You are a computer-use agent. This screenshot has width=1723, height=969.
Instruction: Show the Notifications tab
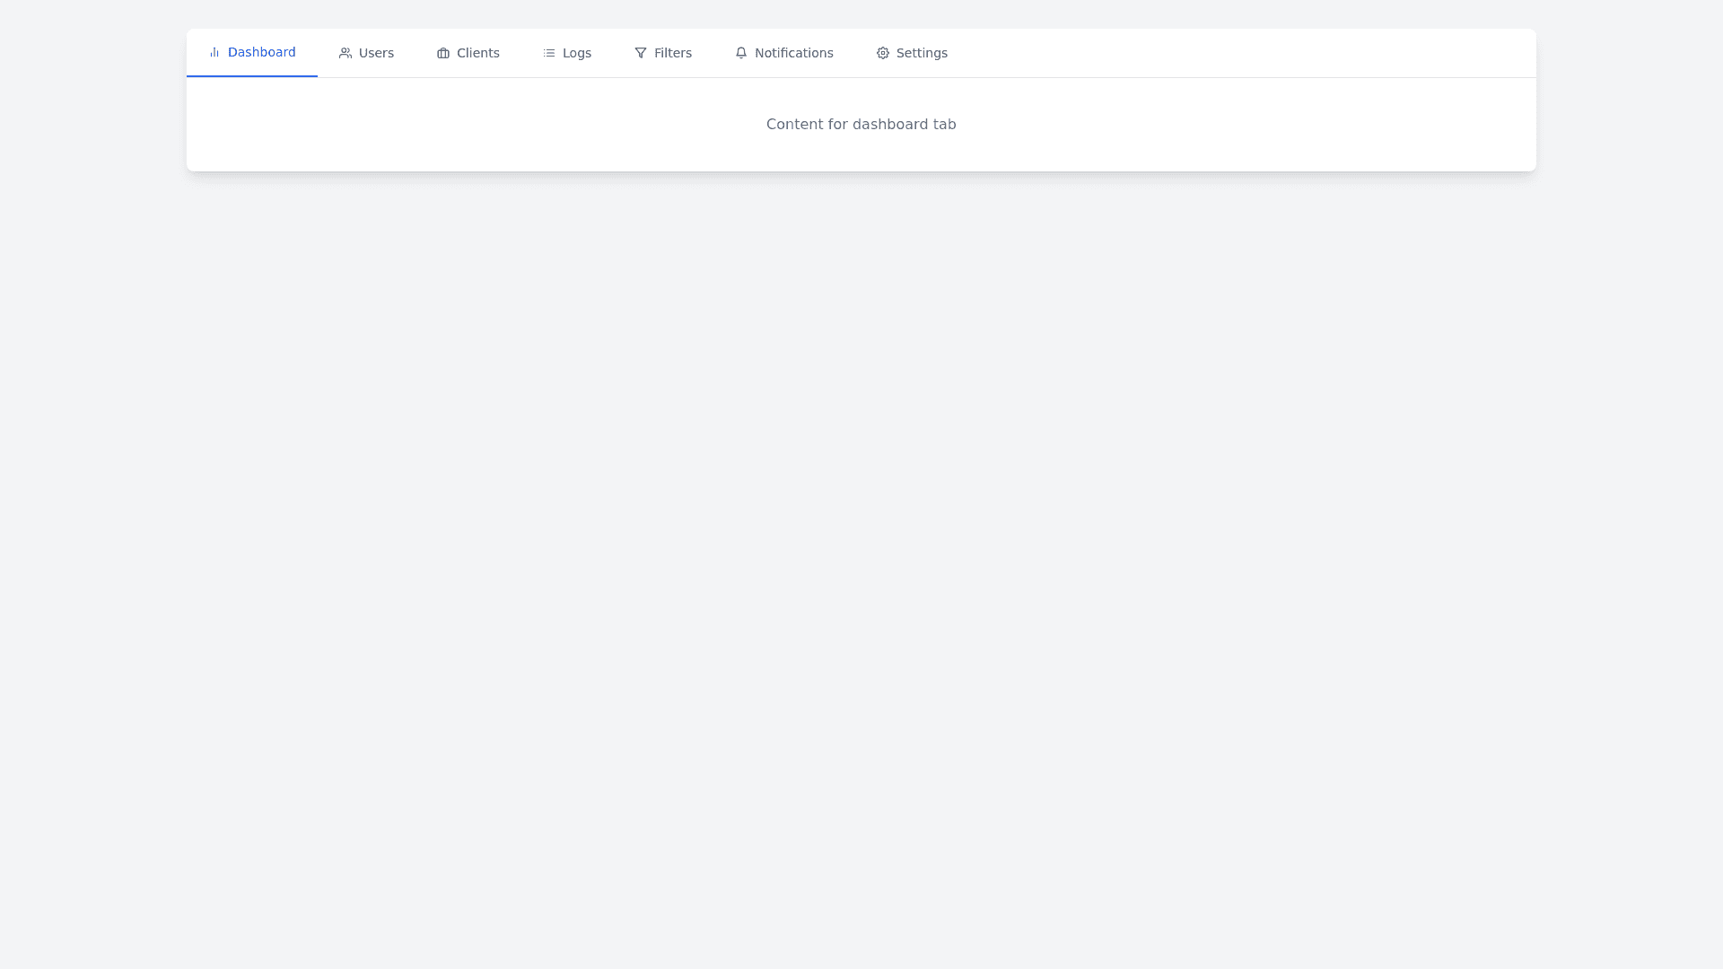point(793,54)
